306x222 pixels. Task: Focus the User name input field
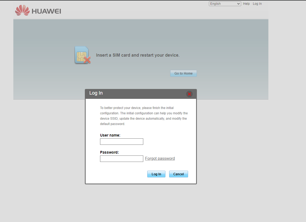[121, 142]
